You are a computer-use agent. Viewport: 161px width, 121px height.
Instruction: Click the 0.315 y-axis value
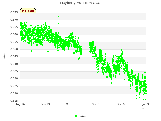(x=14, y=101)
